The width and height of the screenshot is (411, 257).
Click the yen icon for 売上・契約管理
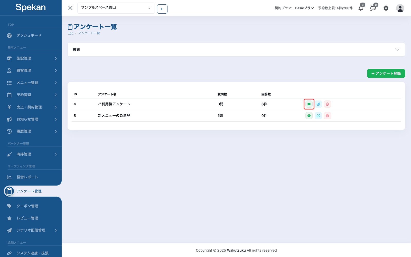tap(9, 107)
